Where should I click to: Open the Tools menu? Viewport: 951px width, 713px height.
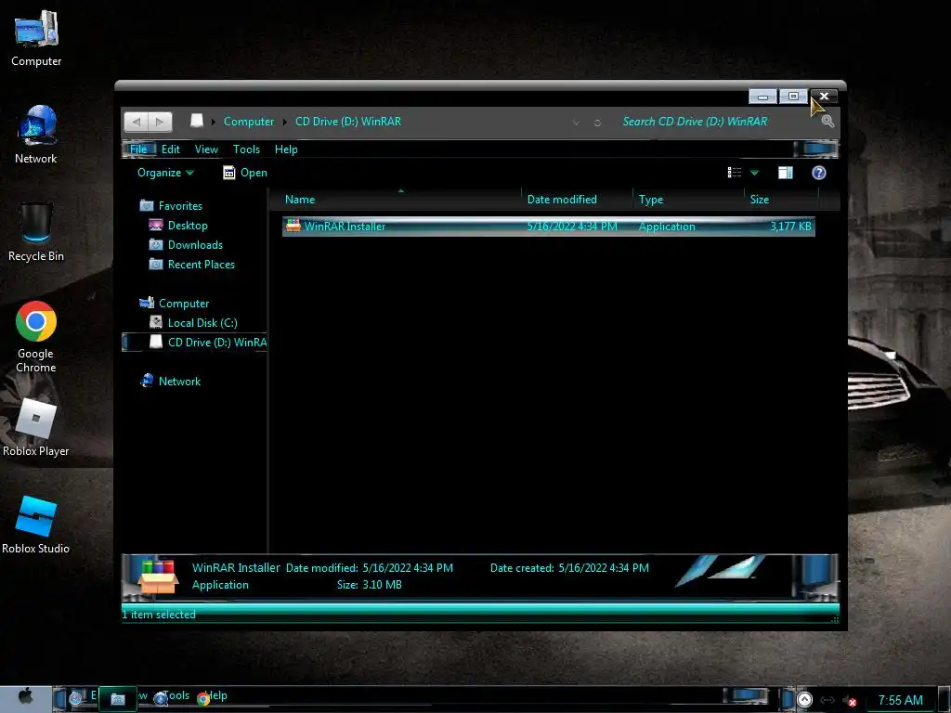coord(246,149)
